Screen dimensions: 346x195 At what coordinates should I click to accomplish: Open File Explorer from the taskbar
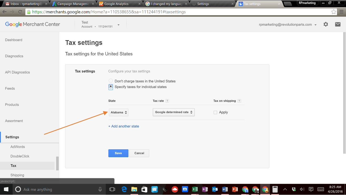pos(134,189)
